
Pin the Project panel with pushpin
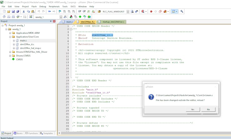(x=51, y=21)
